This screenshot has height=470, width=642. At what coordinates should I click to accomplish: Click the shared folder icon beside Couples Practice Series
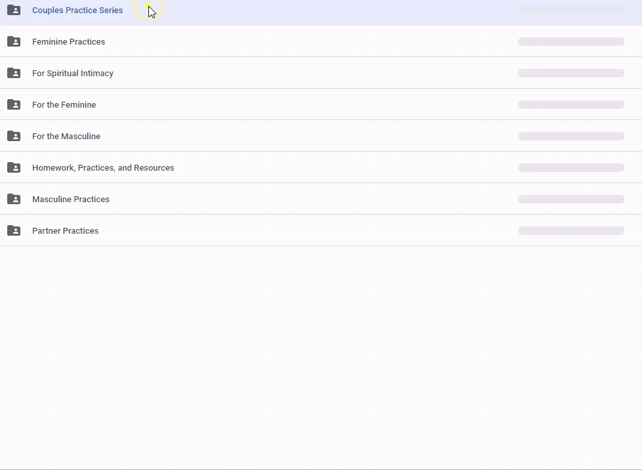tap(14, 10)
